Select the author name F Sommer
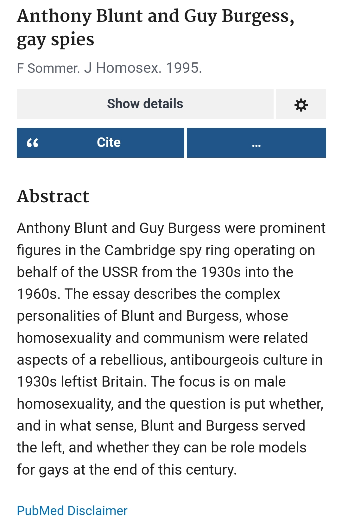Image resolution: width=342 pixels, height=524 pixels. [x=48, y=68]
